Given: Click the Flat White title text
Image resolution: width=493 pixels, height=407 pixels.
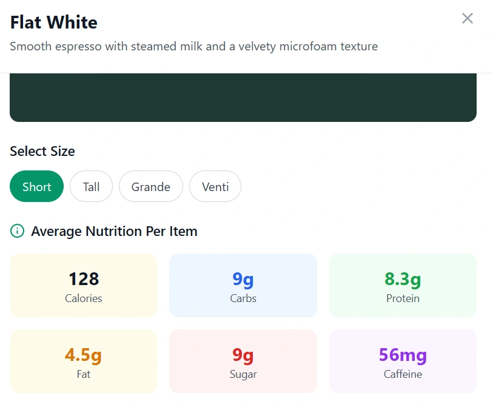Looking at the screenshot, I should 53,22.
